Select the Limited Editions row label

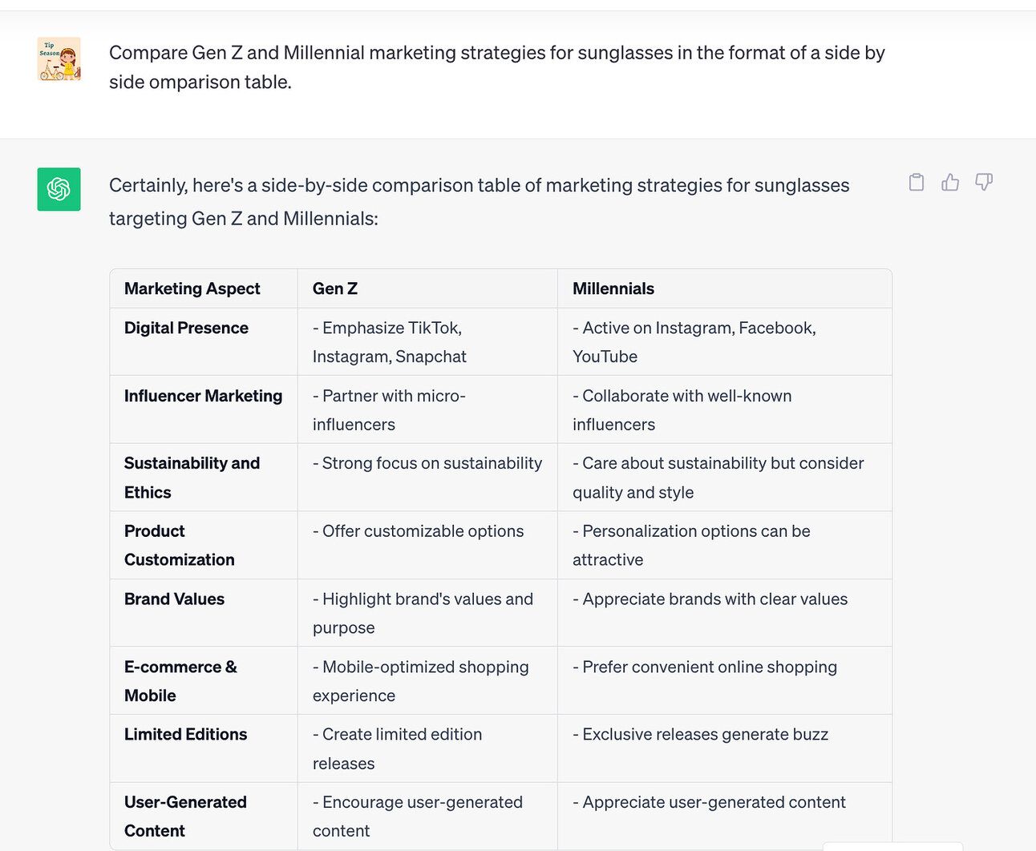tap(185, 735)
